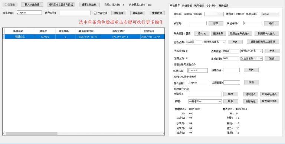285x144 pixels.
Task: Click the 2025/6/16 16:10 login time cell
Action: click(88, 36)
